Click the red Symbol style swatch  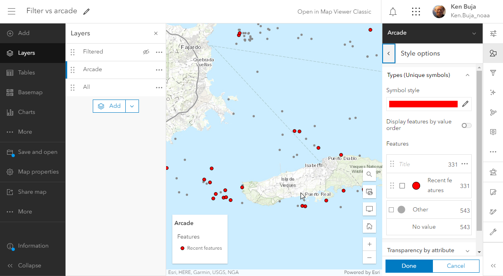(423, 104)
